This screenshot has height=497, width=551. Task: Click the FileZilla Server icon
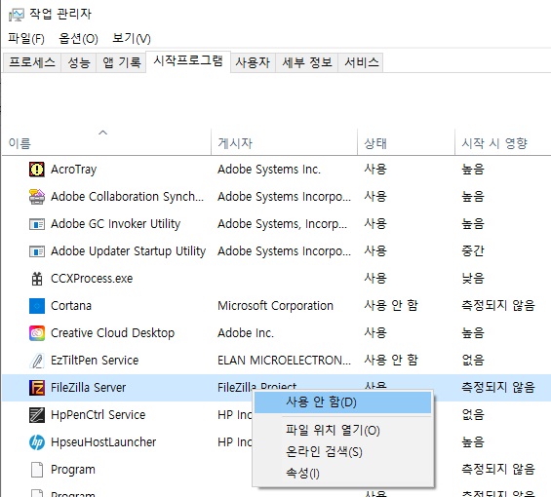click(37, 388)
